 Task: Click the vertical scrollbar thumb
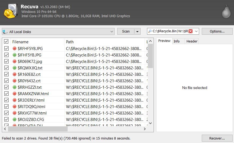pos(151,56)
